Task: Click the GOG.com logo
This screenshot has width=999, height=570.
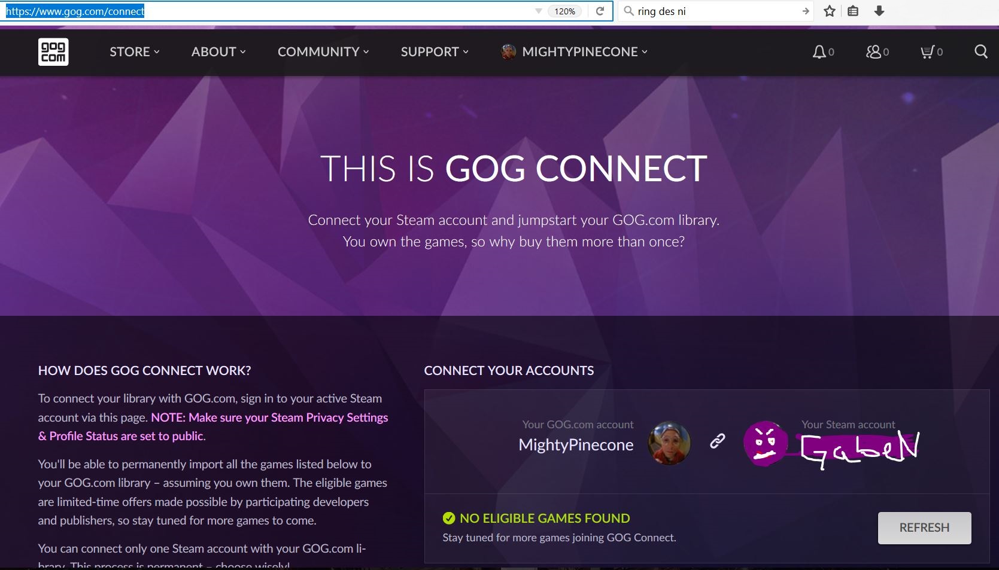Action: point(53,51)
